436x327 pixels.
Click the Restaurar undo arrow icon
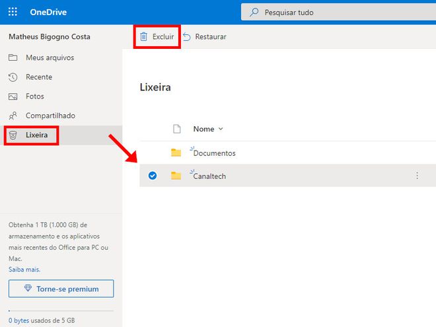pos(187,37)
